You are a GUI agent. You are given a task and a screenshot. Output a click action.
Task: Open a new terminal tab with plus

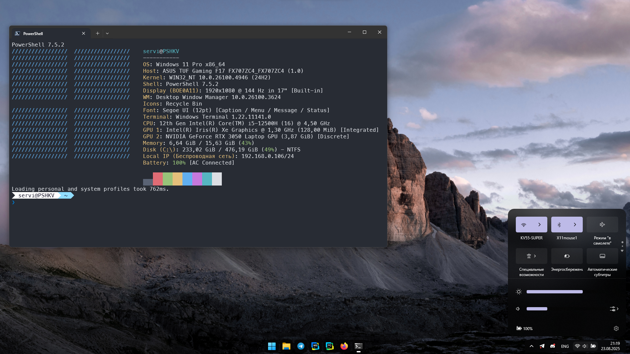(x=97, y=33)
